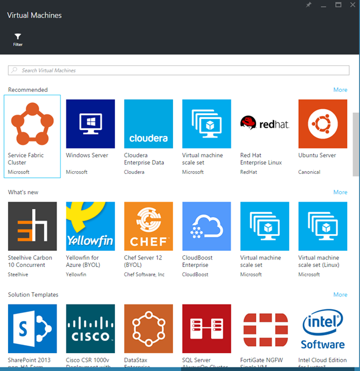The image size is (360, 371).
Task: Click 'Chef Server 12 (BYOL)' title
Action: click(x=143, y=261)
